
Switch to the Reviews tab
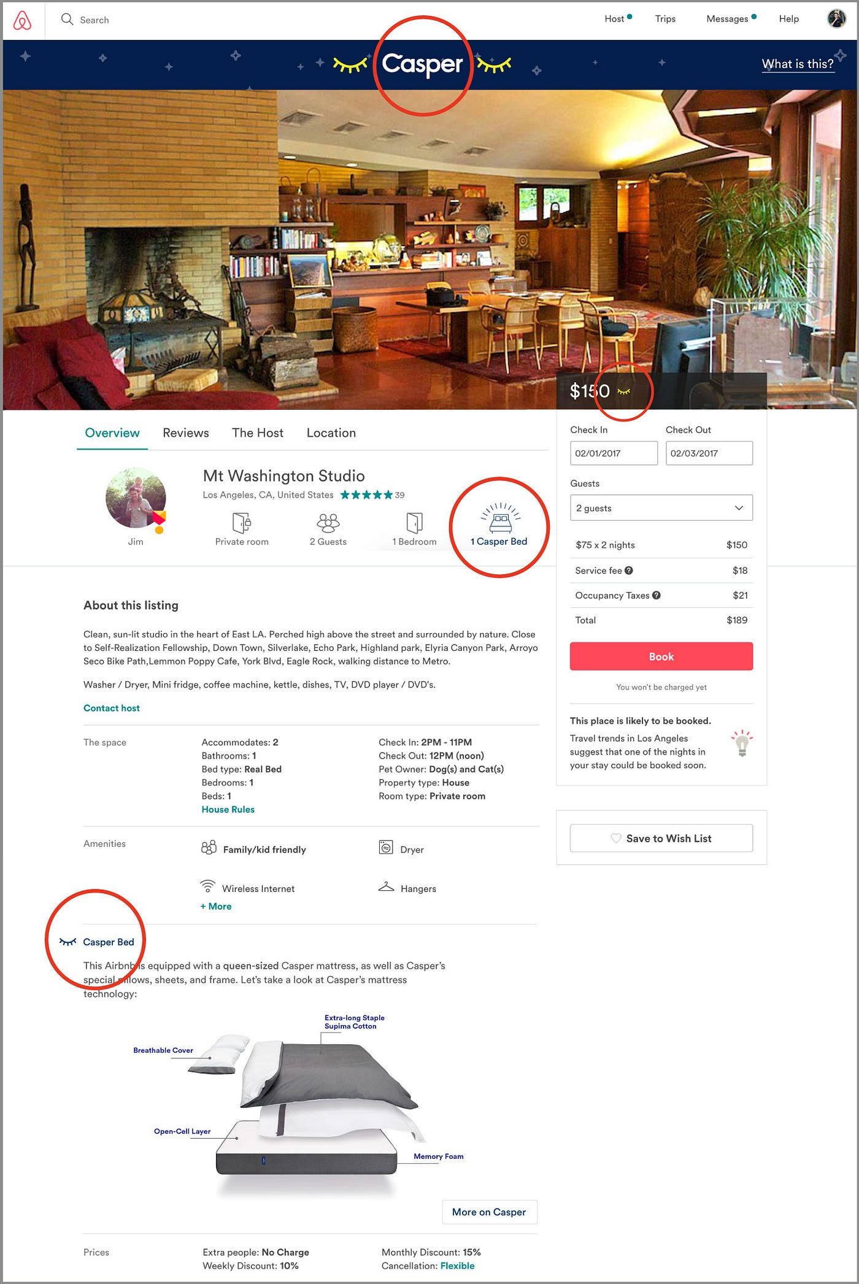tap(186, 433)
